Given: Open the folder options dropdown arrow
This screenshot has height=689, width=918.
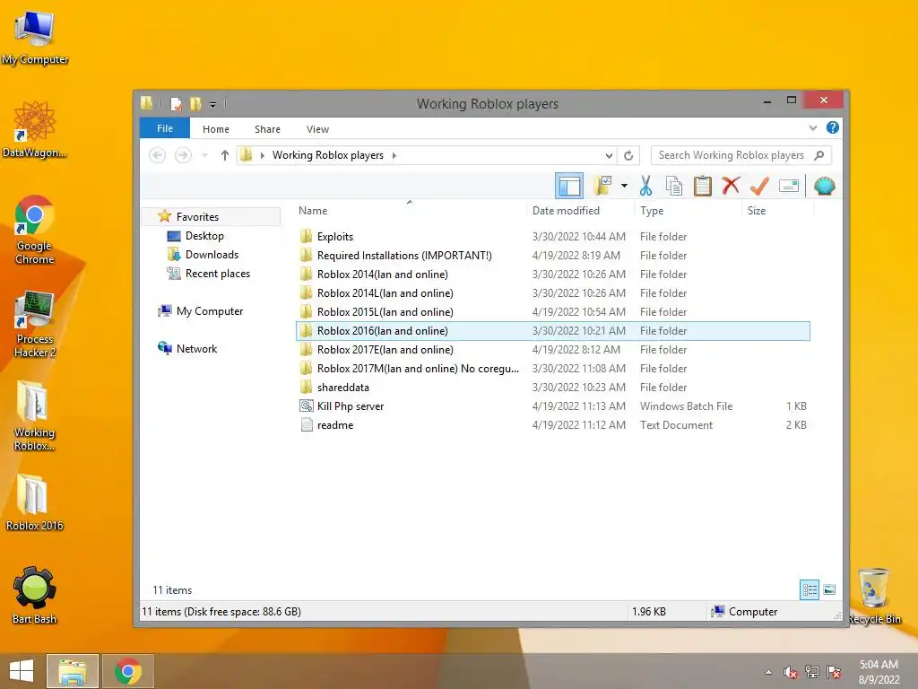Looking at the screenshot, I should pos(624,187).
